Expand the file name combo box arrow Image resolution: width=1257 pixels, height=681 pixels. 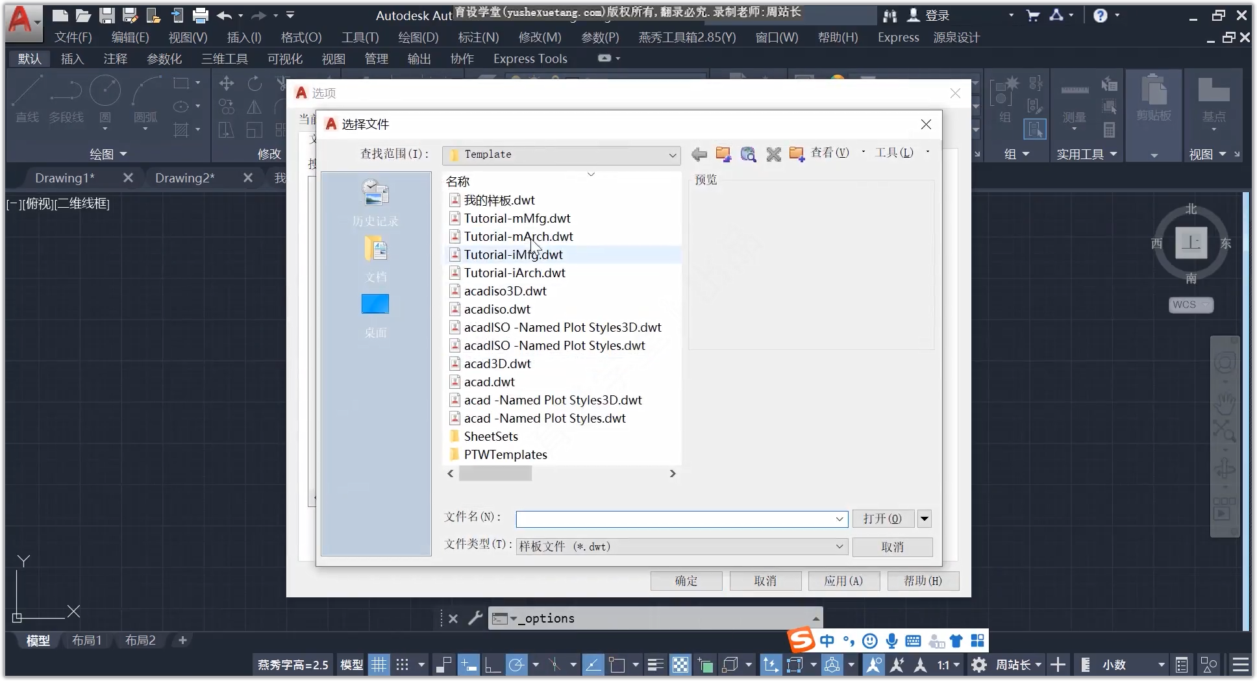[x=840, y=519]
